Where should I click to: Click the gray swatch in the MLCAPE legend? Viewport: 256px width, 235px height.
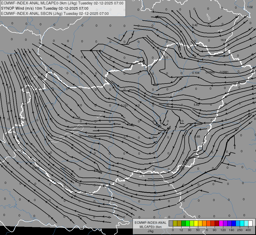[171, 223]
